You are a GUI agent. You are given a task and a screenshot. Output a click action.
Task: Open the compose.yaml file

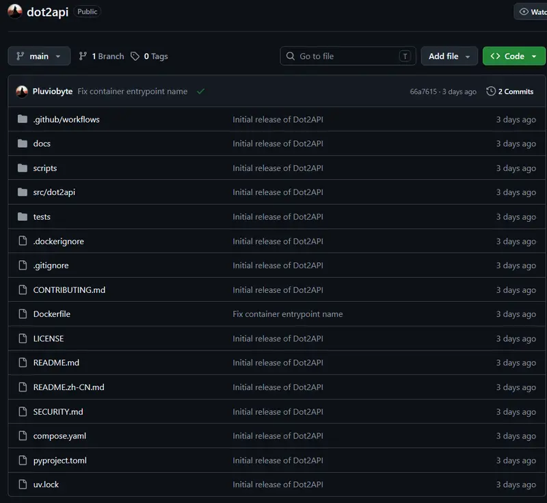click(x=59, y=436)
